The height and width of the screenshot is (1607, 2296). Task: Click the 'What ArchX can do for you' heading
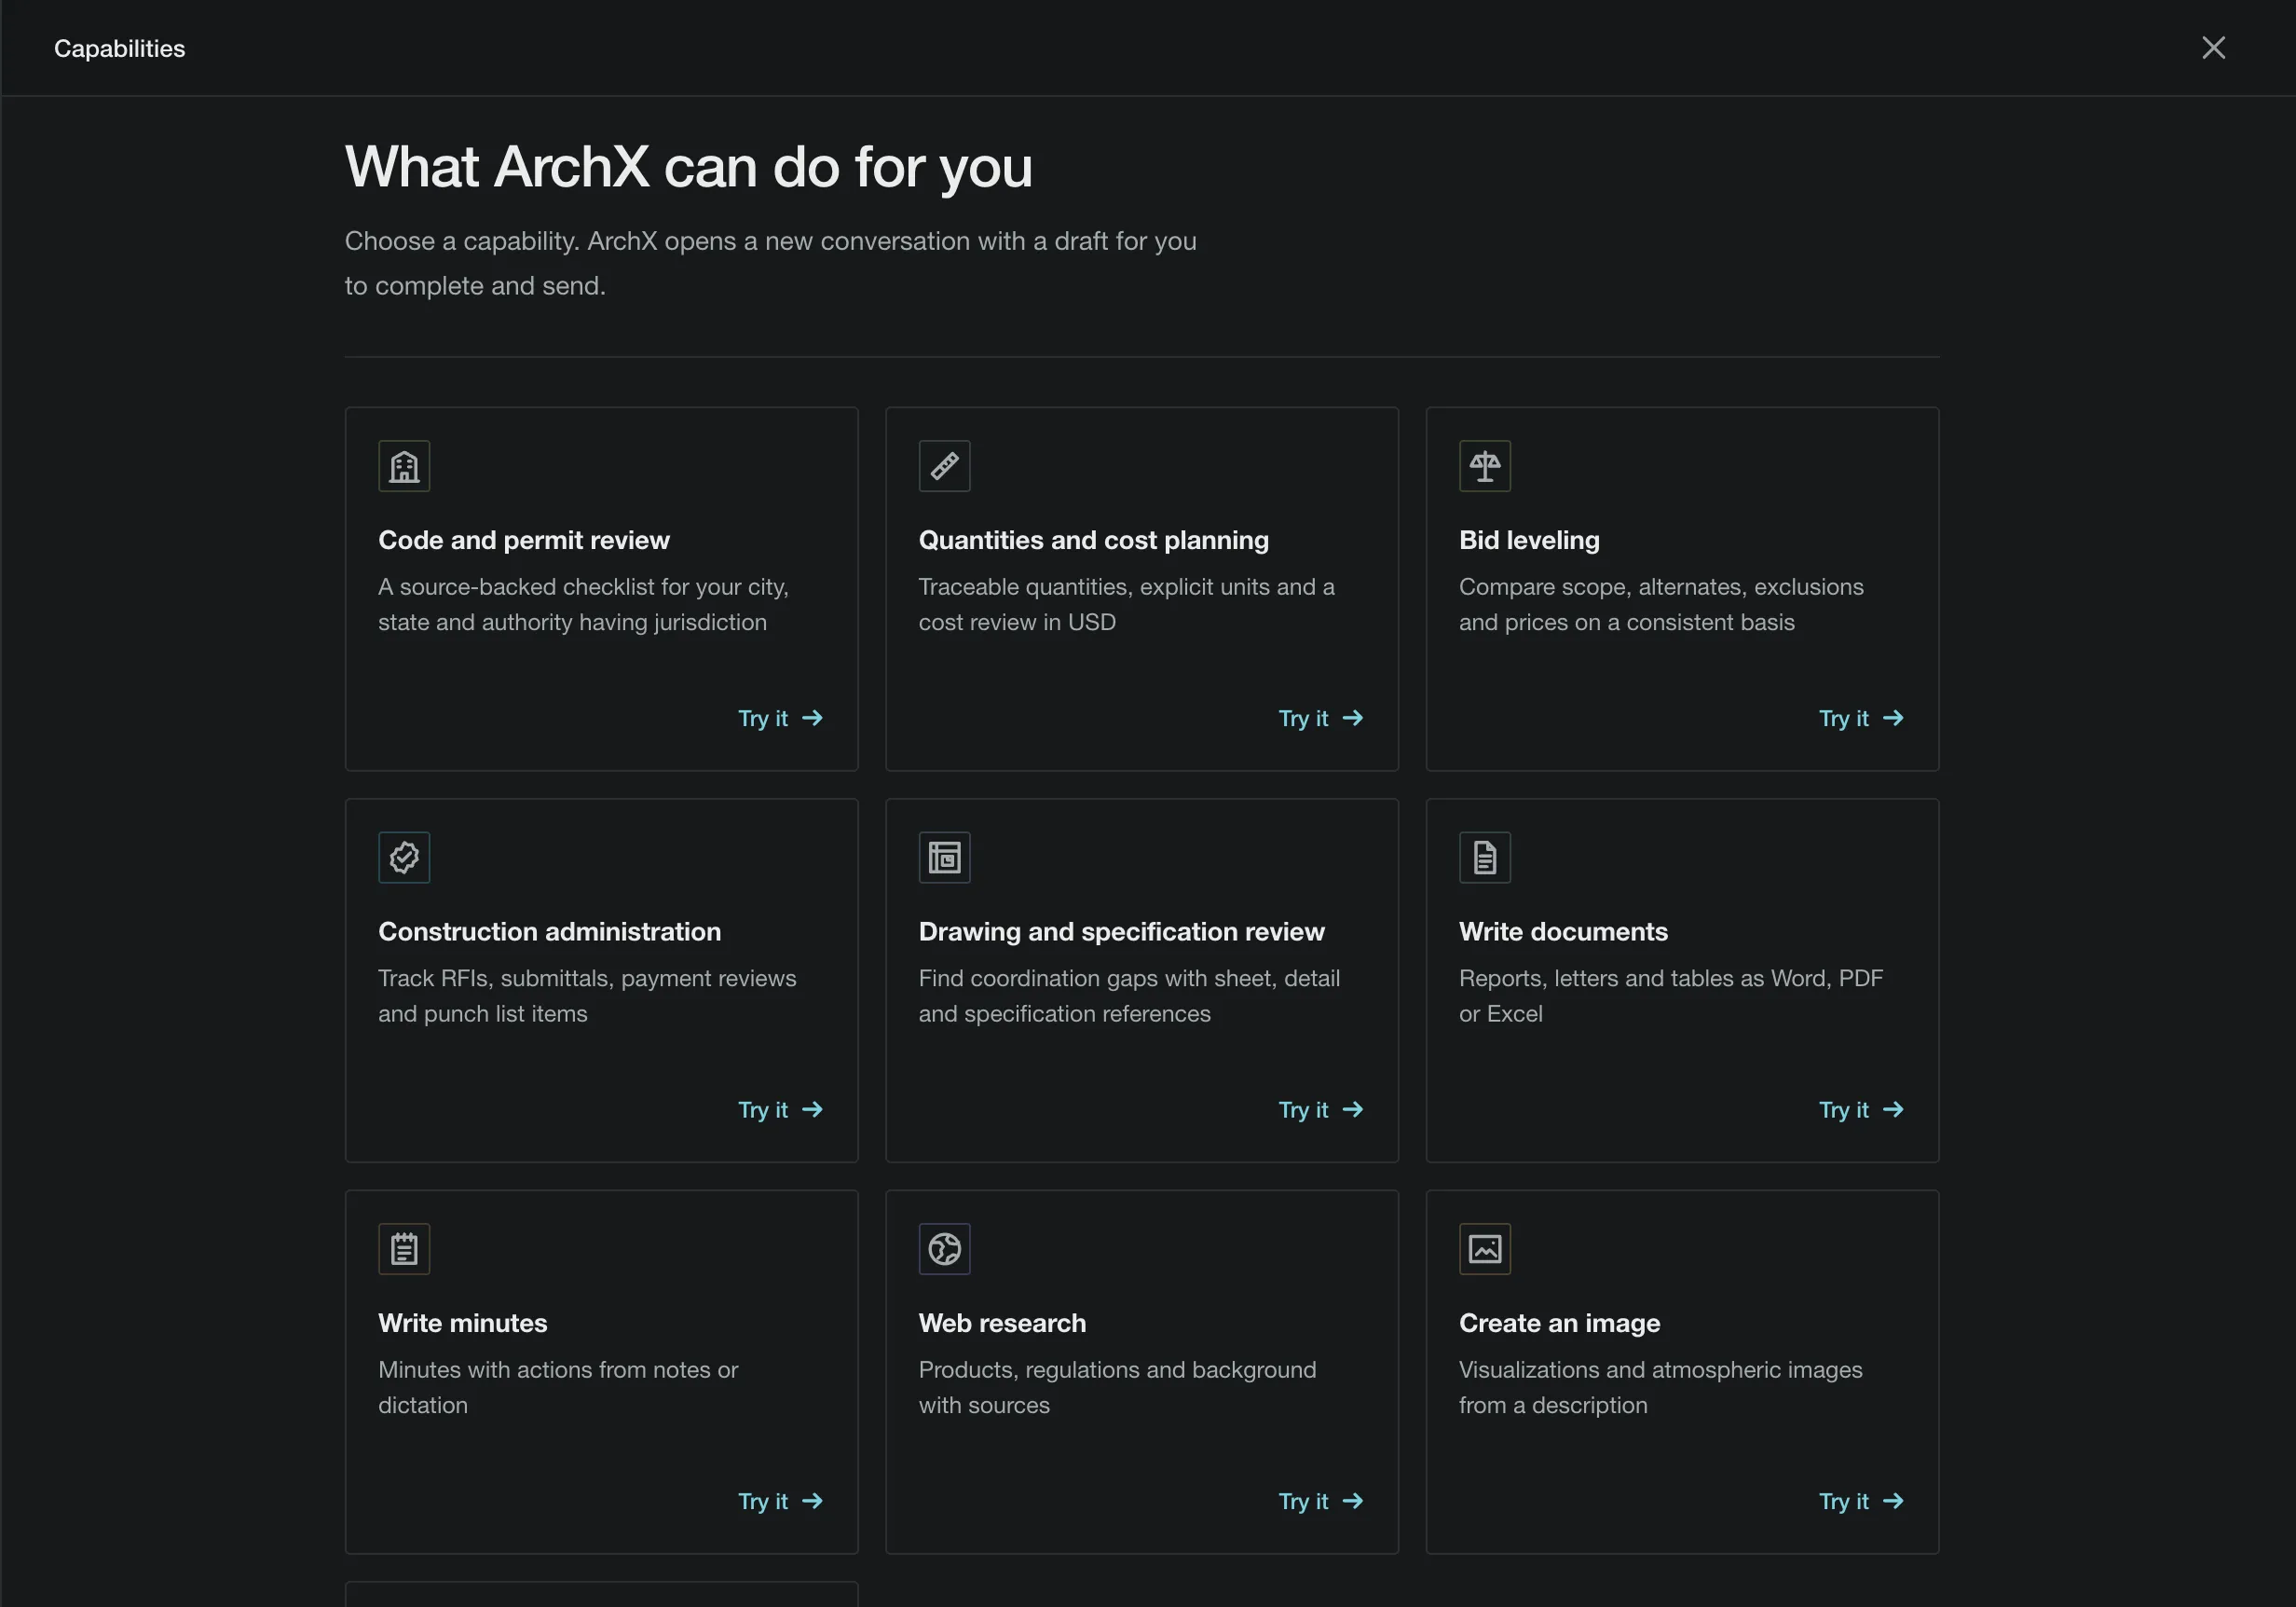point(688,167)
